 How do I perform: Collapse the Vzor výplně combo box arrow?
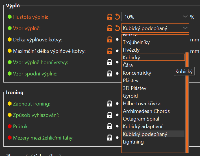185,28
